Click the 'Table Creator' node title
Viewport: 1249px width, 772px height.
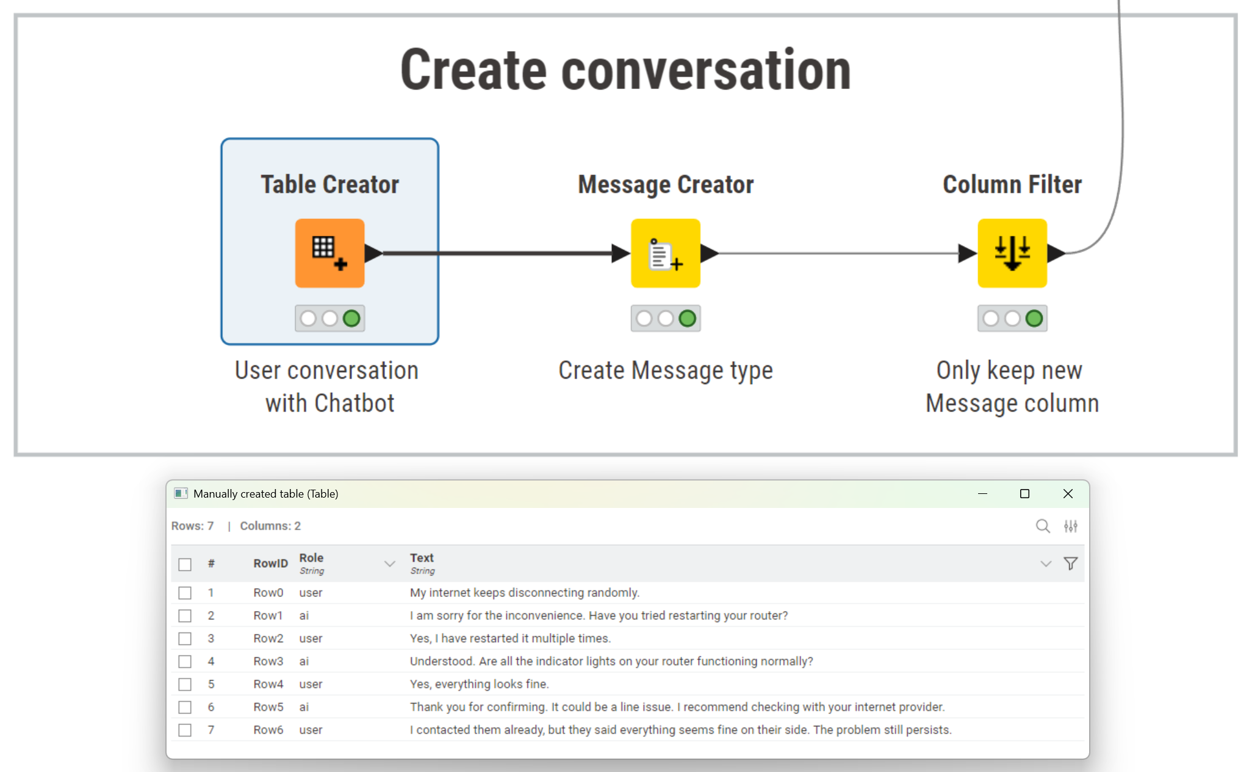click(329, 184)
